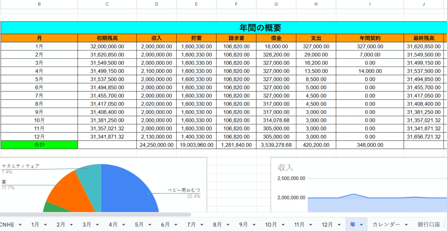Select the 最終残高 header cell

point(424,38)
